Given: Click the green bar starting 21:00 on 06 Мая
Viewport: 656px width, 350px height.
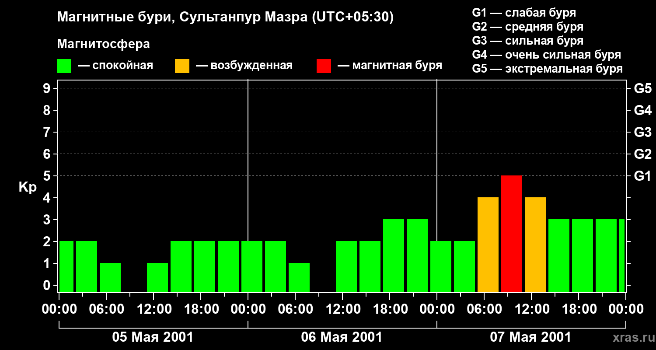Looking at the screenshot, I should tap(417, 255).
